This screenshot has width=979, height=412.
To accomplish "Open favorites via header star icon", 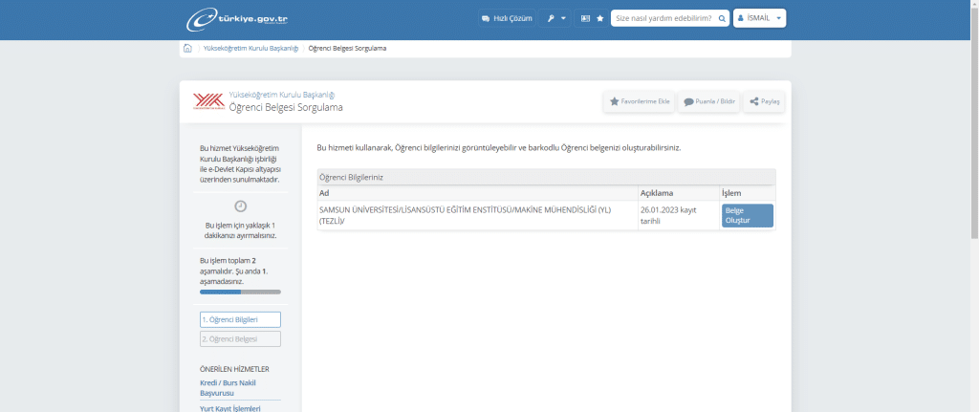I will [600, 18].
